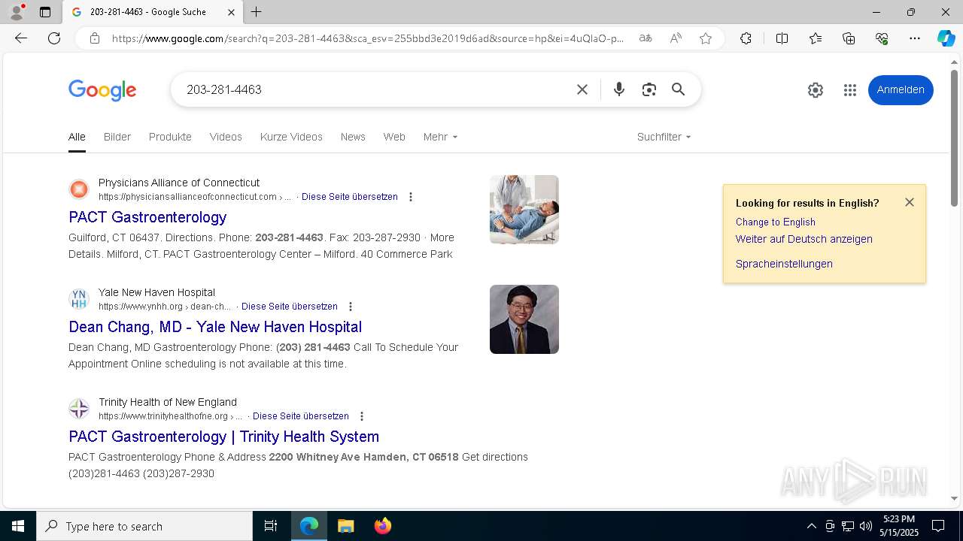Open Windows notification center
This screenshot has height=541, width=963.
938,526
